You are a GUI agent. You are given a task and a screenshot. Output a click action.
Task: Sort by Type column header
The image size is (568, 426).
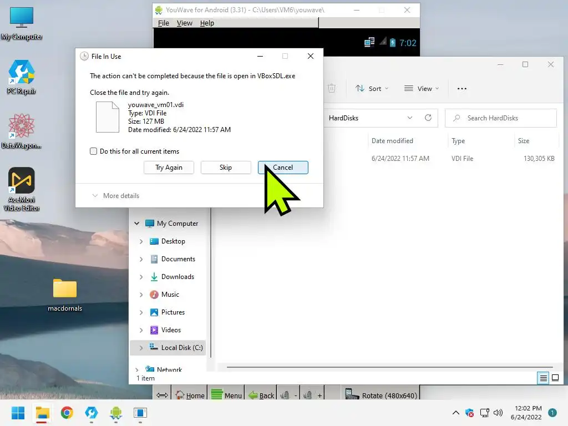[458, 140]
